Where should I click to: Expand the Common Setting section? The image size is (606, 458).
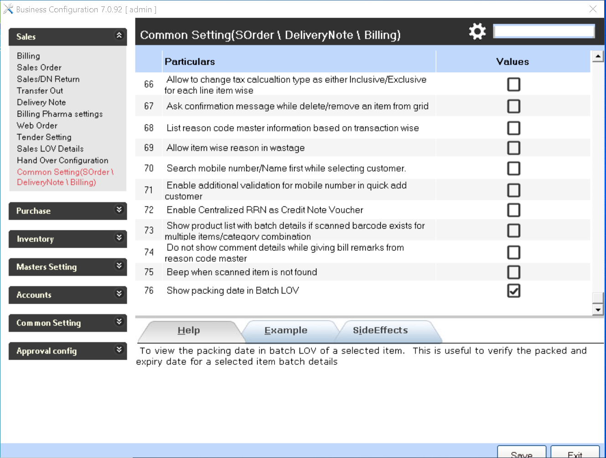coord(119,322)
